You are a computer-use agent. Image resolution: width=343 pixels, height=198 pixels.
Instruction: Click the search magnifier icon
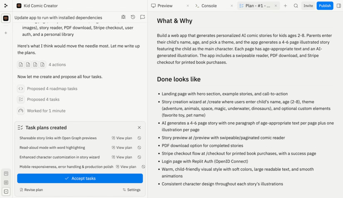[x=296, y=6]
